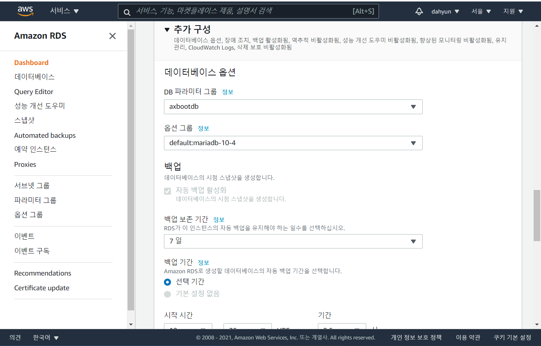This screenshot has height=346, width=541.
Task: Click sidebar scrollbar down arrow
Action: pyautogui.click(x=131, y=324)
